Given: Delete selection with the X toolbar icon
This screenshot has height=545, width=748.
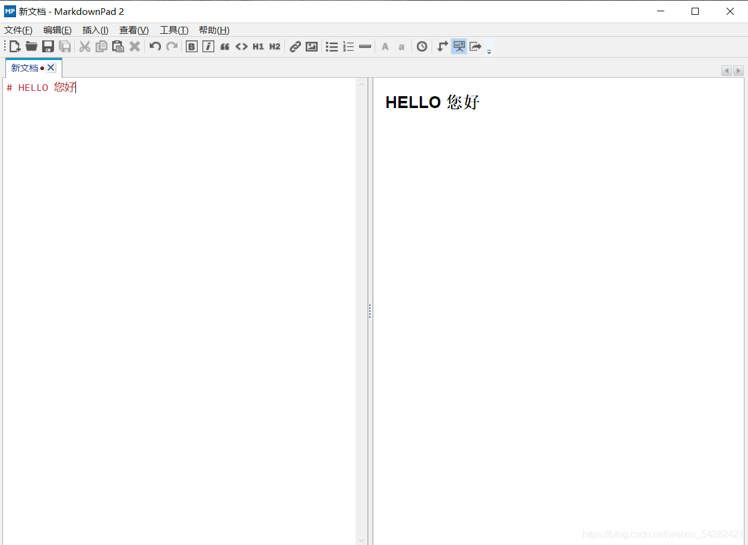Looking at the screenshot, I should pyautogui.click(x=135, y=46).
